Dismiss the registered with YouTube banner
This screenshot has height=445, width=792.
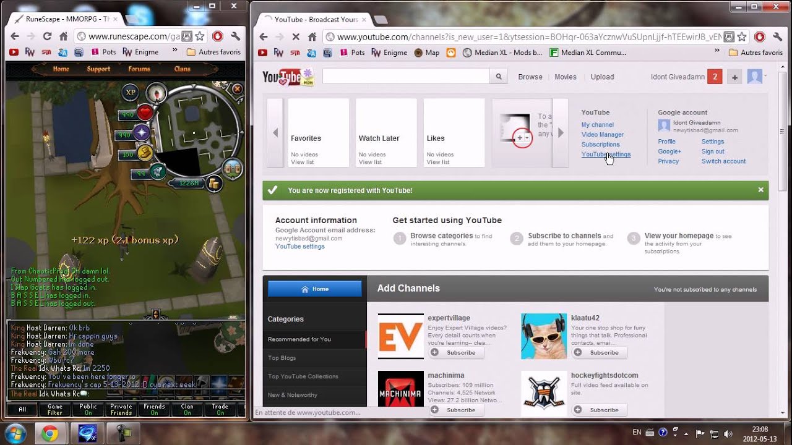coord(760,190)
